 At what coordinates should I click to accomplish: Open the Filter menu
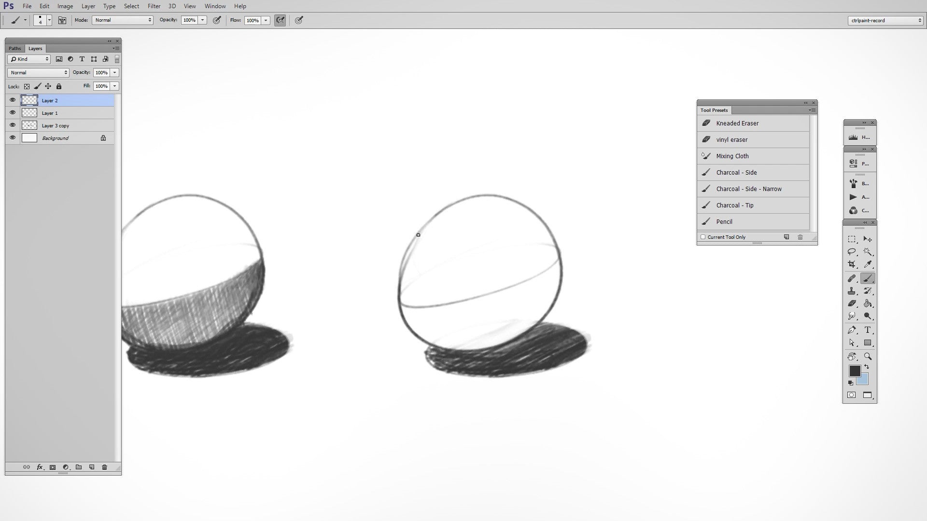154,6
